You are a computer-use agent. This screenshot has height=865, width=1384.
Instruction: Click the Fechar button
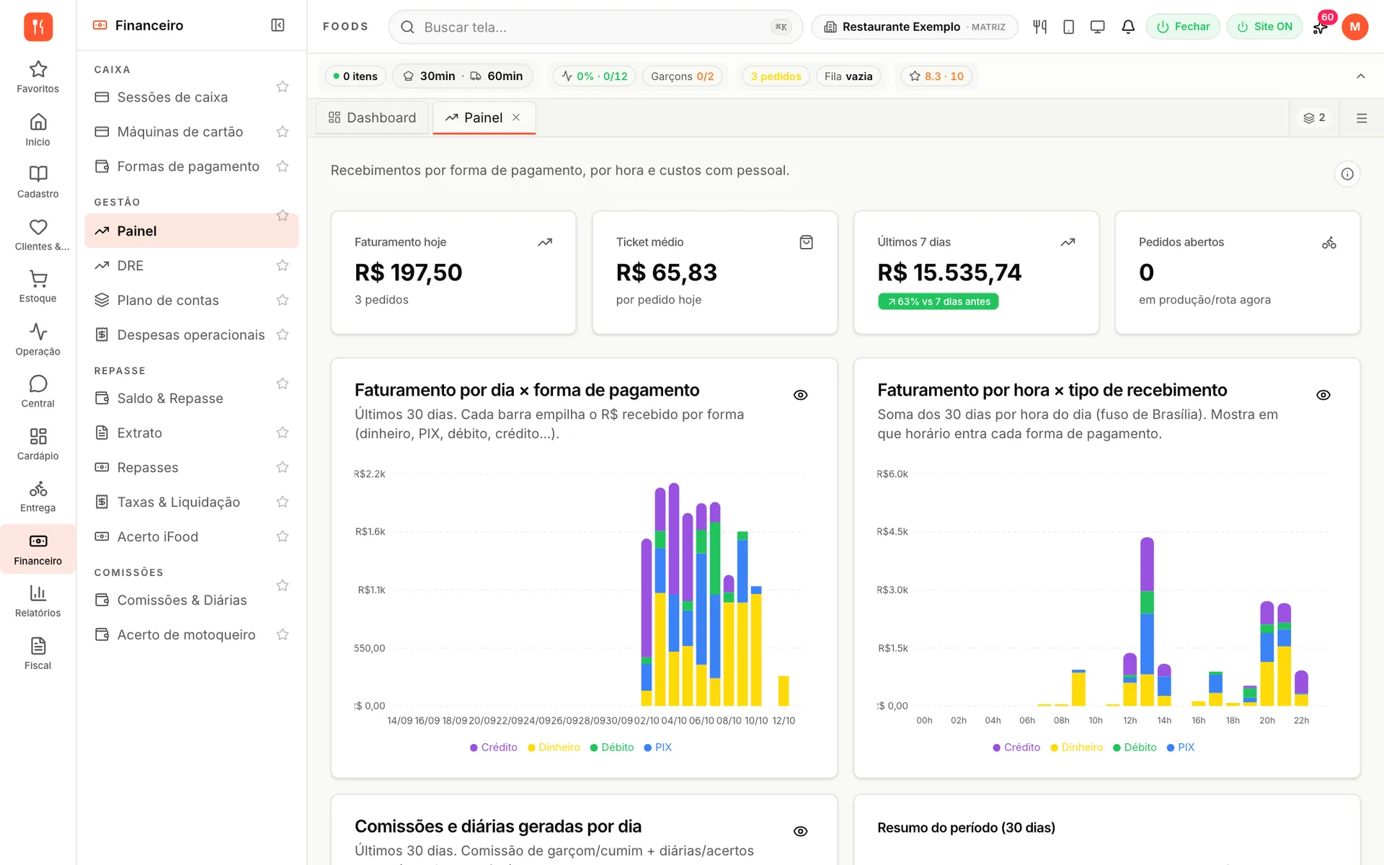[x=1183, y=27]
